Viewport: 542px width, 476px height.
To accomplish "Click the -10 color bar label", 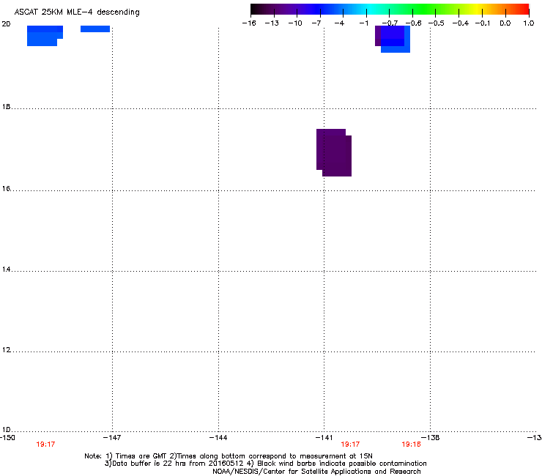I will (295, 23).
